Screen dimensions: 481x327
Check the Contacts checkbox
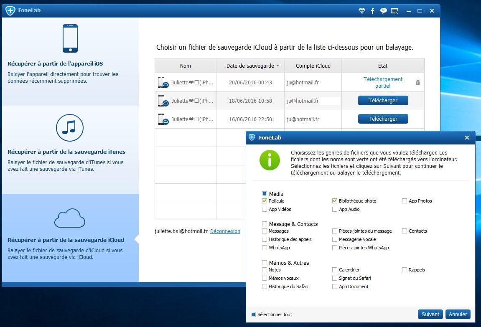[405, 231]
